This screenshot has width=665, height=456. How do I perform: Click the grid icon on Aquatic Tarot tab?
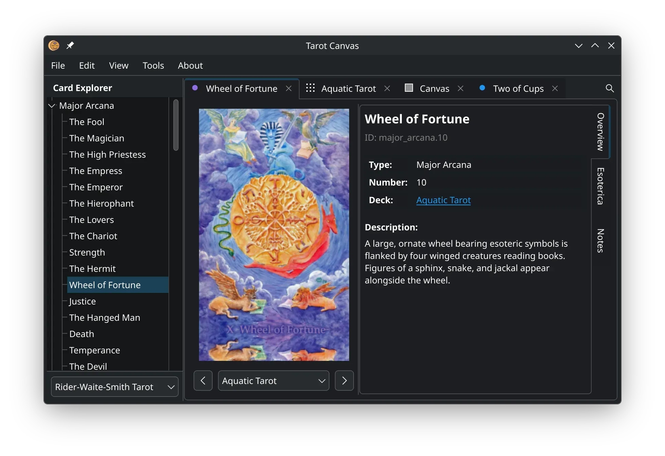(310, 88)
